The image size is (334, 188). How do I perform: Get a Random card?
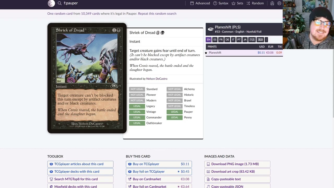tap(255, 3)
